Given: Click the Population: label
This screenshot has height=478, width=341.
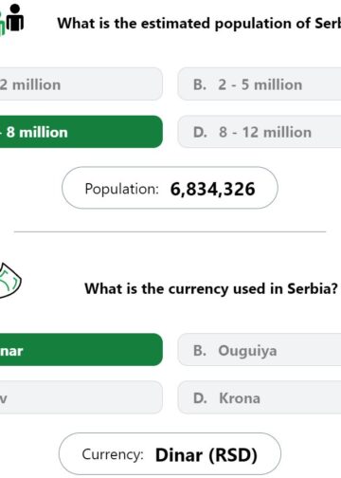Looking at the screenshot, I should click(121, 189).
